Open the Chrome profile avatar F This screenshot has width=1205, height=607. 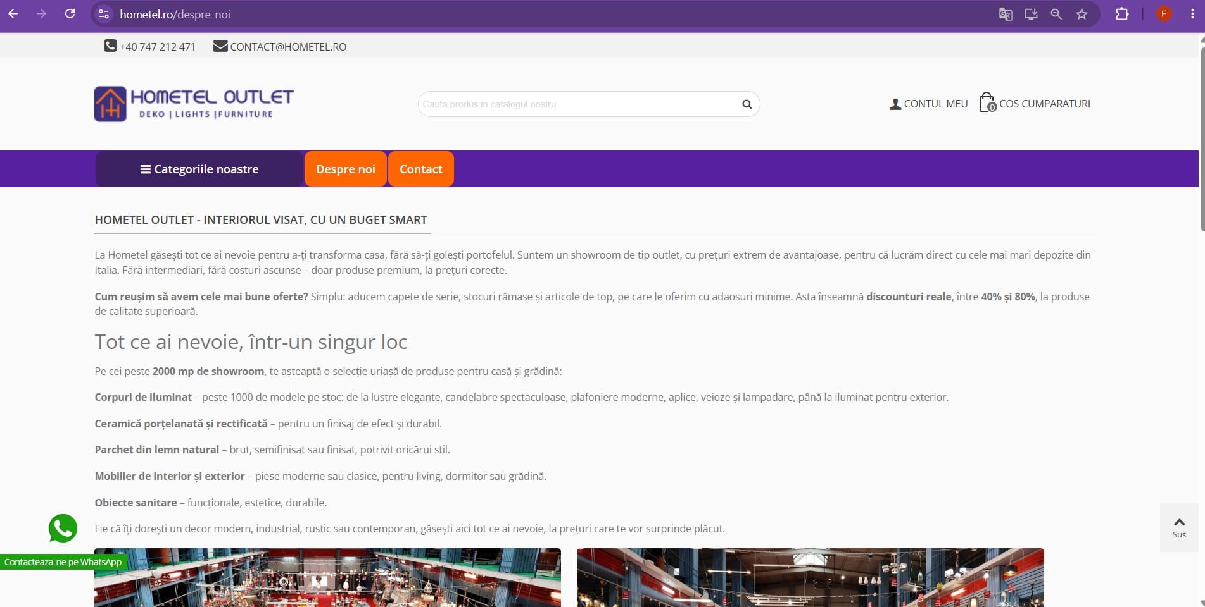pos(1164,14)
